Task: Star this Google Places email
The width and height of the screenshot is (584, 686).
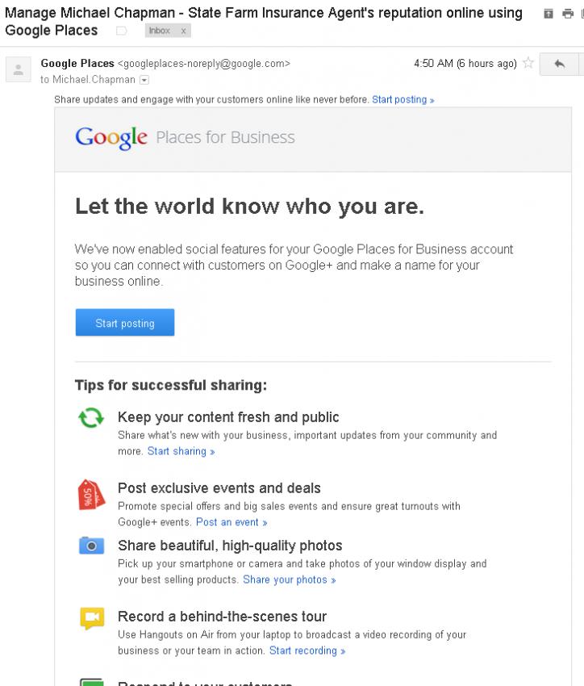Action: [x=528, y=63]
